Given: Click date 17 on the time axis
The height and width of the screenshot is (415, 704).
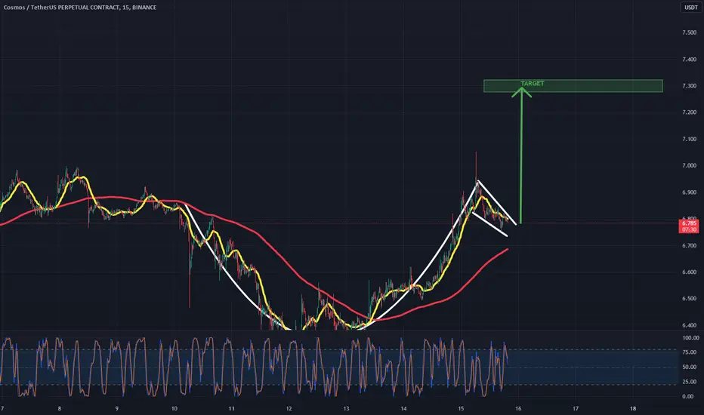Looking at the screenshot, I should (x=576, y=409).
